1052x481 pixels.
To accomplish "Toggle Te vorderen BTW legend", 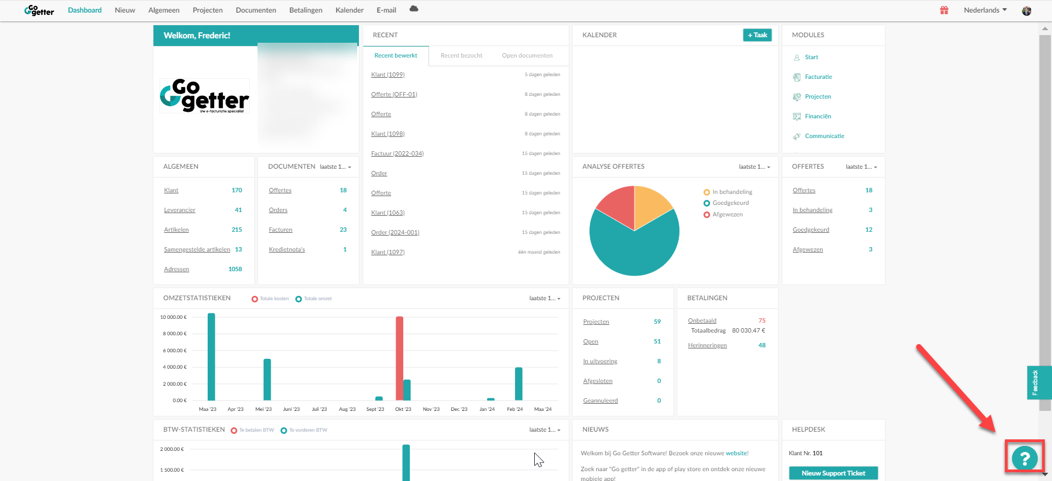I will point(304,430).
